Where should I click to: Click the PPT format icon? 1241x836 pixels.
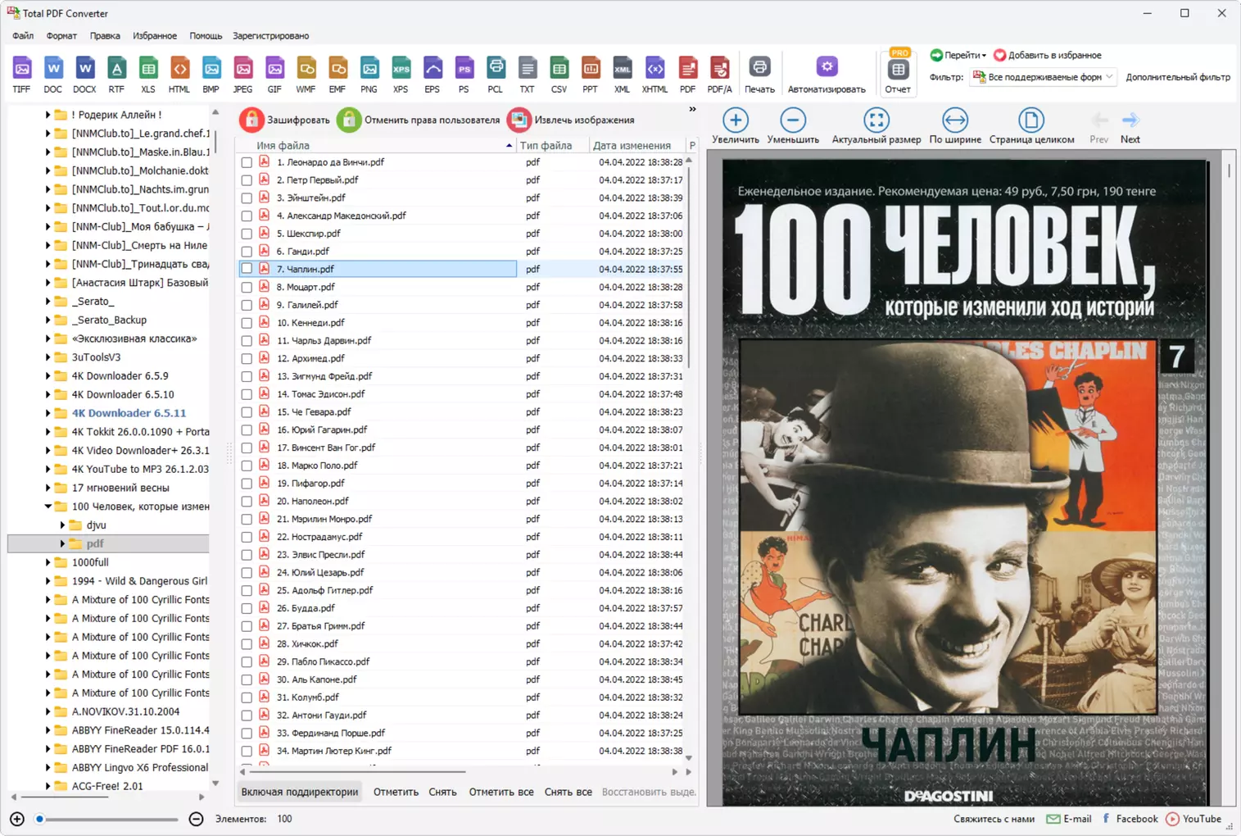(x=591, y=75)
